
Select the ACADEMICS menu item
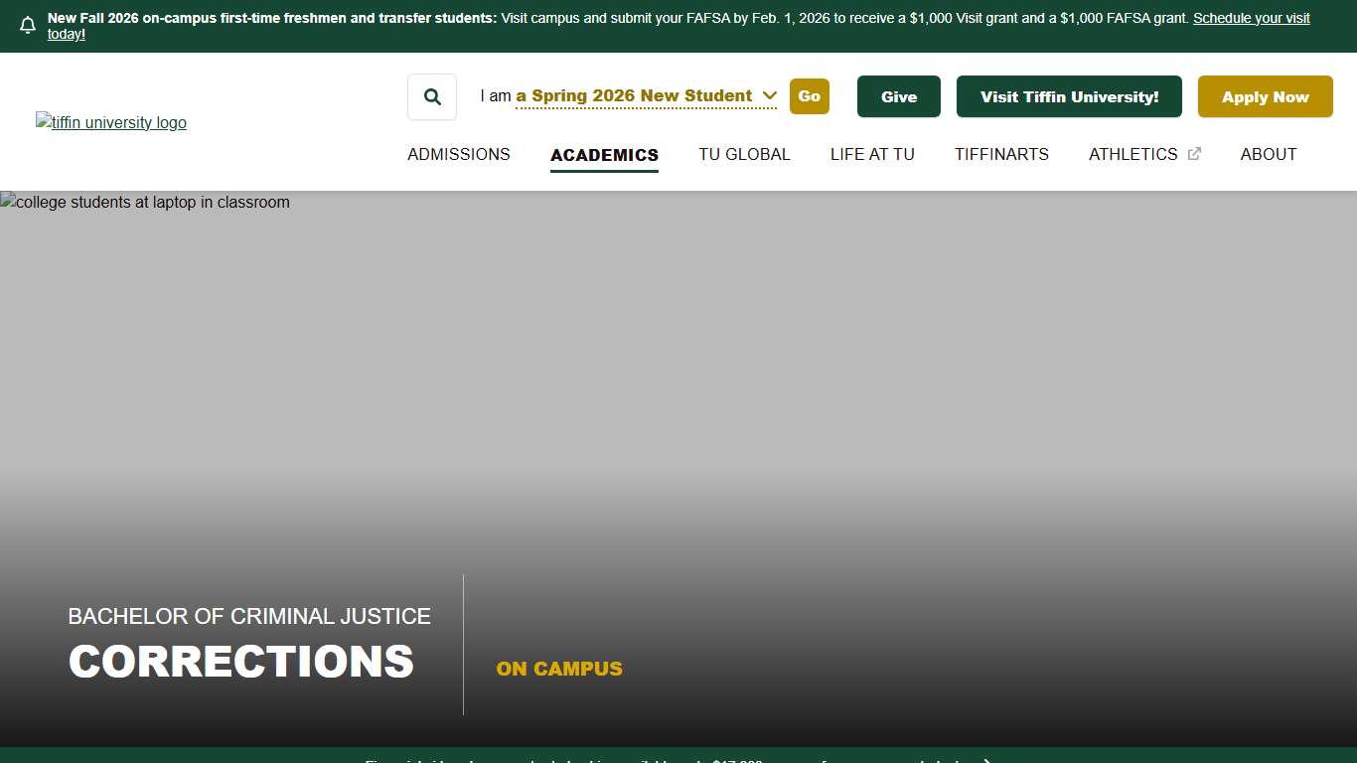[604, 154]
